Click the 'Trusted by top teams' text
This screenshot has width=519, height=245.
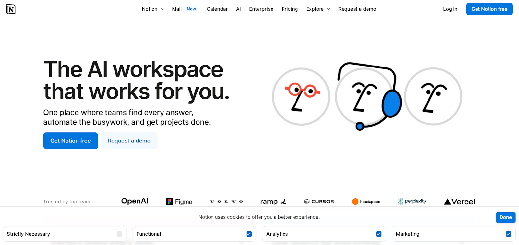(68, 202)
